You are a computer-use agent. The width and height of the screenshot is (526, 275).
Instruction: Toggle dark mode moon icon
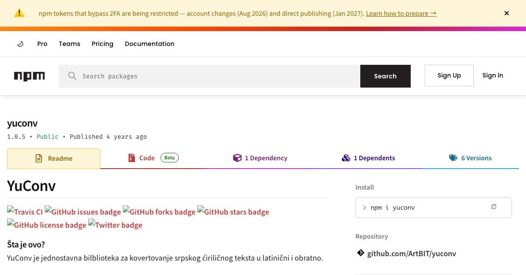(20, 44)
